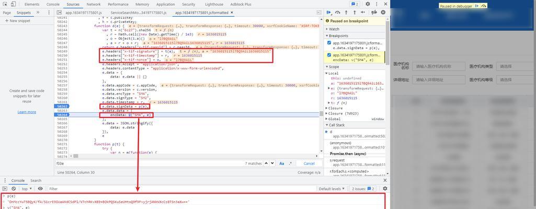The image size is (536, 209).
Task: Open more navigator tabs chevron
Action: (38, 13)
